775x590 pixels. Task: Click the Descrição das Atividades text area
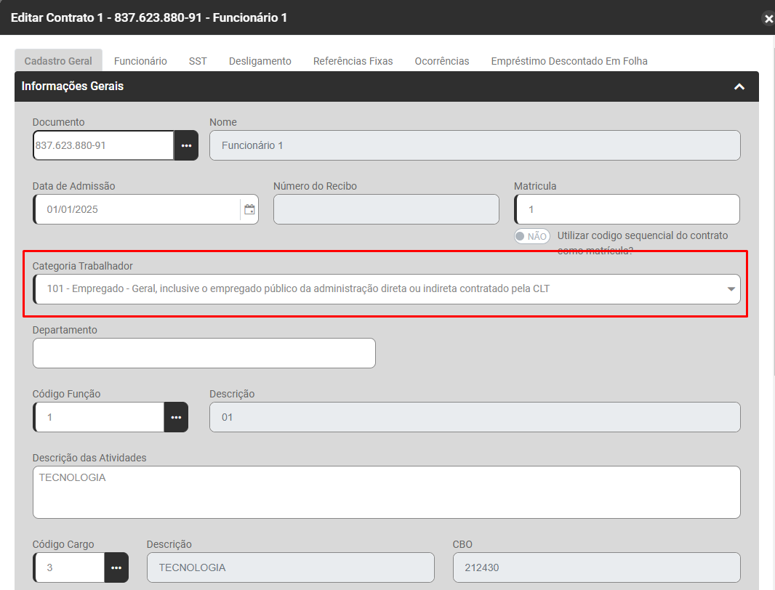[x=387, y=492]
